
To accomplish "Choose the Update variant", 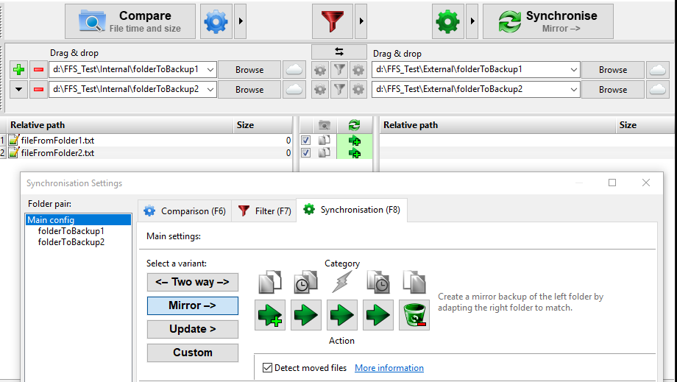I will [193, 329].
